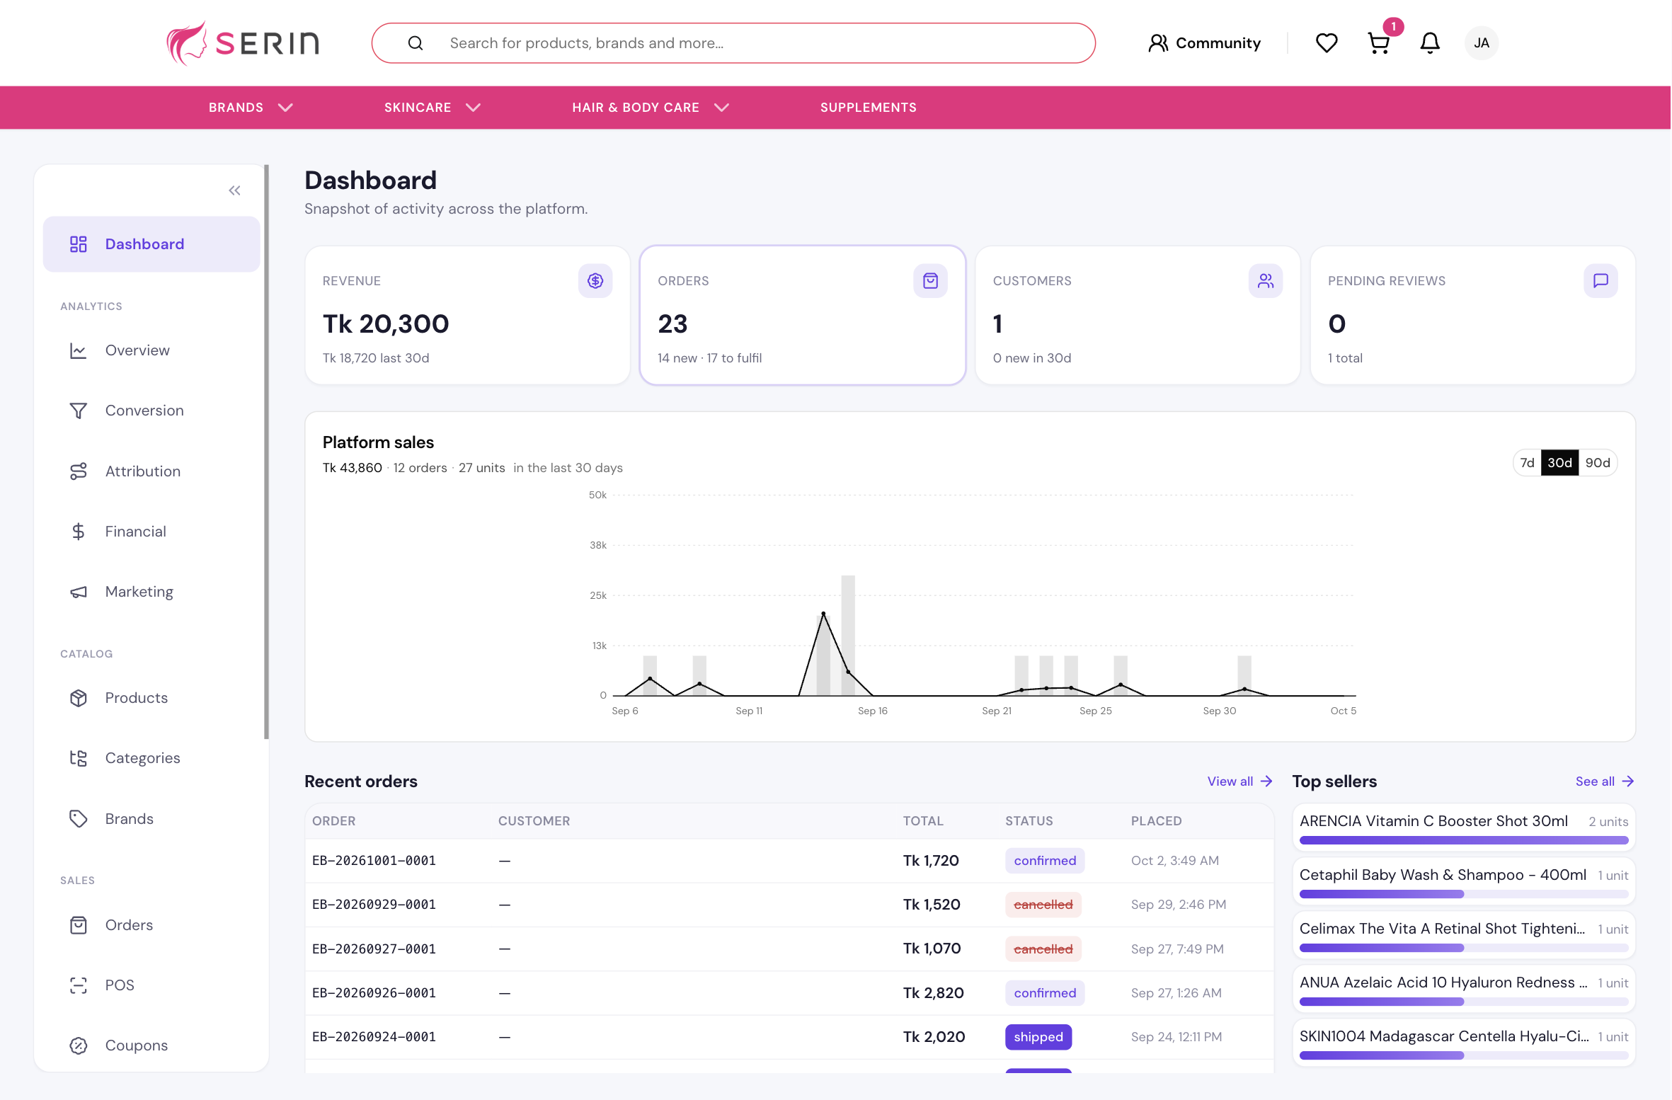Open Financial in sidebar
This screenshot has height=1100, width=1672.
151,532
